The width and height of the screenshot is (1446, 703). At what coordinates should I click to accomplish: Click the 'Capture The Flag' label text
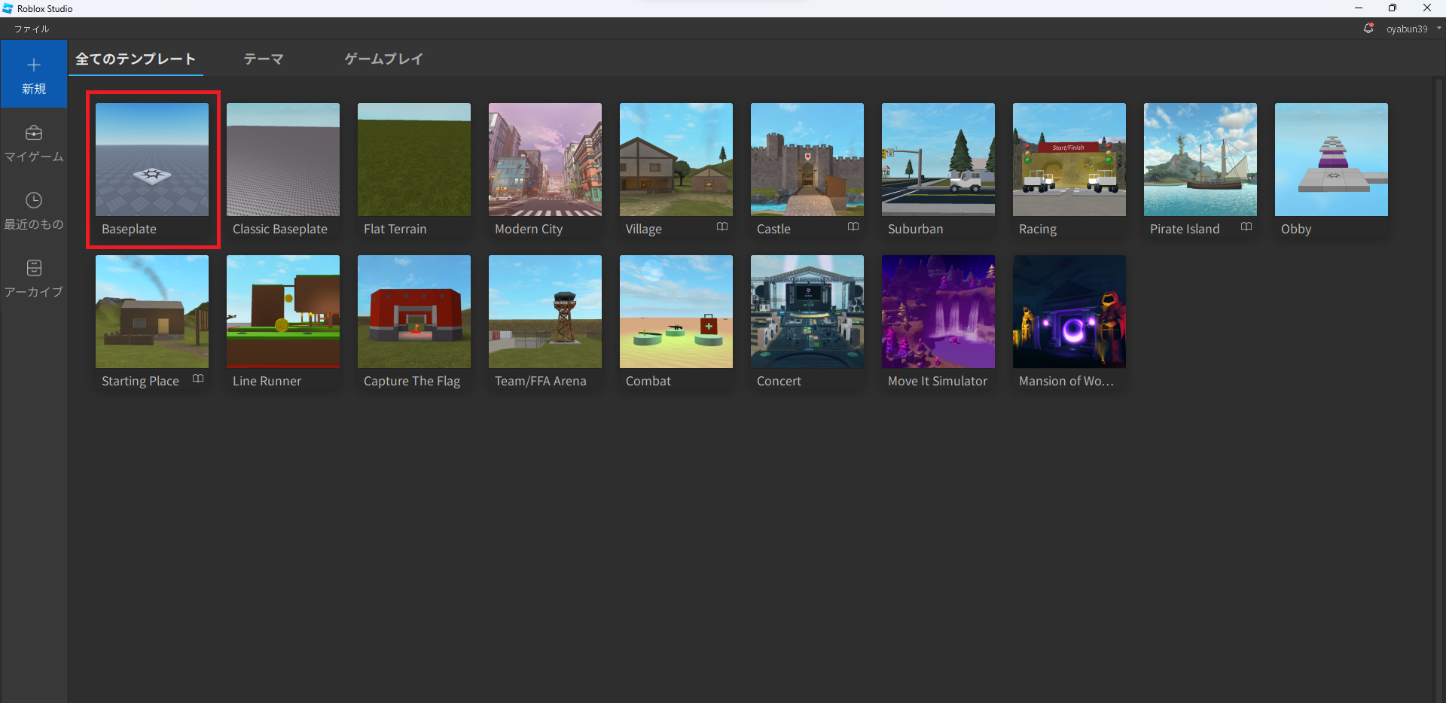(412, 381)
